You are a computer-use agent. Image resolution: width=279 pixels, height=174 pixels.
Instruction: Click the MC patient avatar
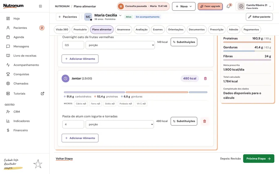(88, 17)
